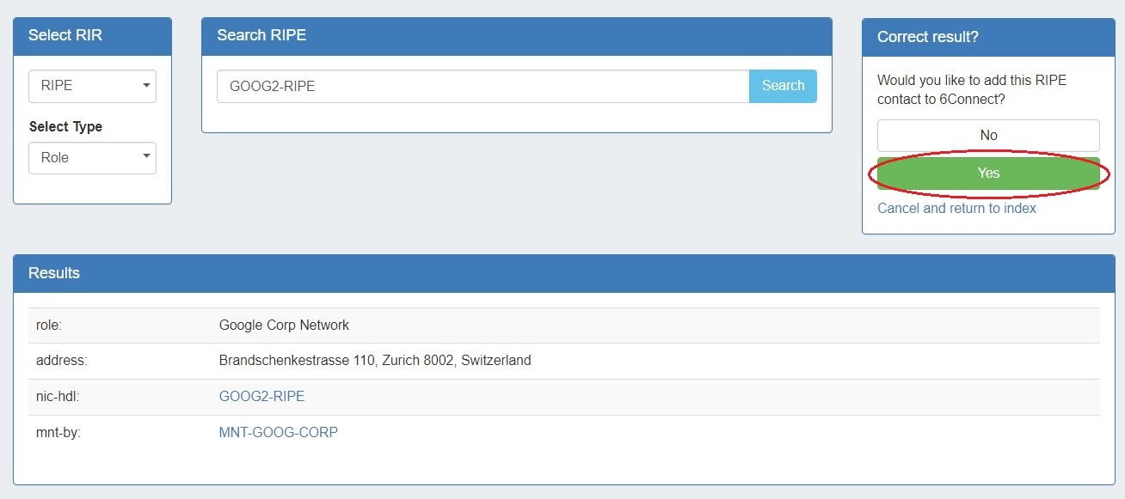Select the mnt-by: field label
Image resolution: width=1125 pixels, height=499 pixels.
click(58, 432)
